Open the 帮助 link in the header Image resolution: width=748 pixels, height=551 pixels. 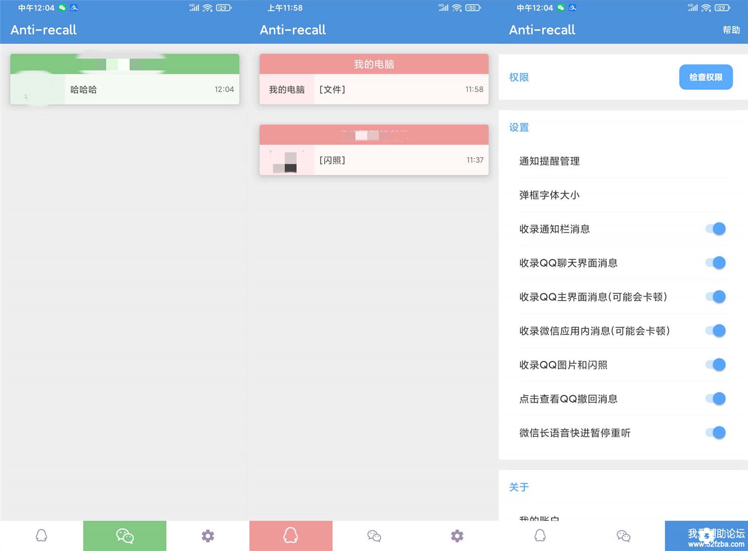[731, 30]
